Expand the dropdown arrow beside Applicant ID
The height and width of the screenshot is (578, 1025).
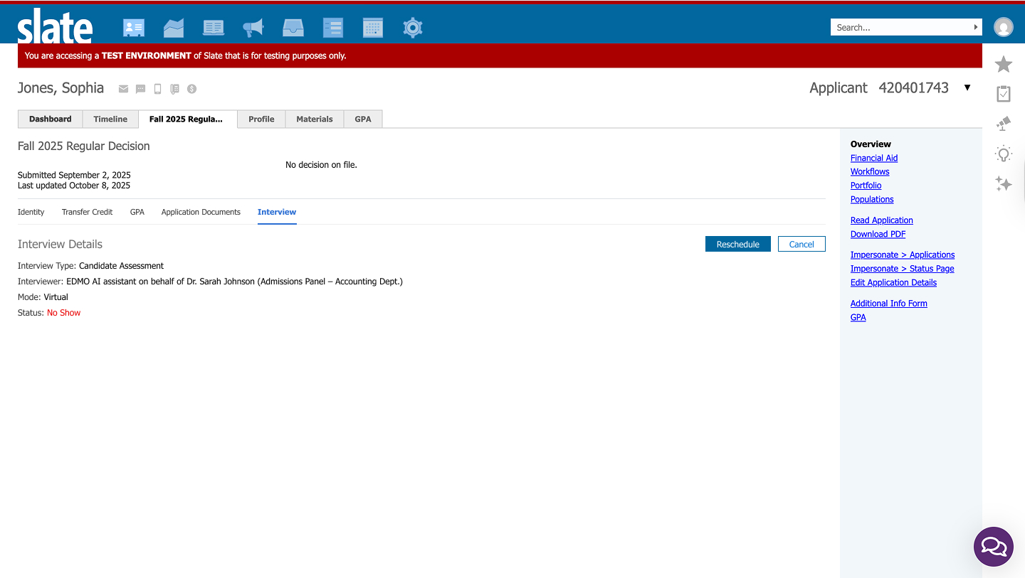967,87
